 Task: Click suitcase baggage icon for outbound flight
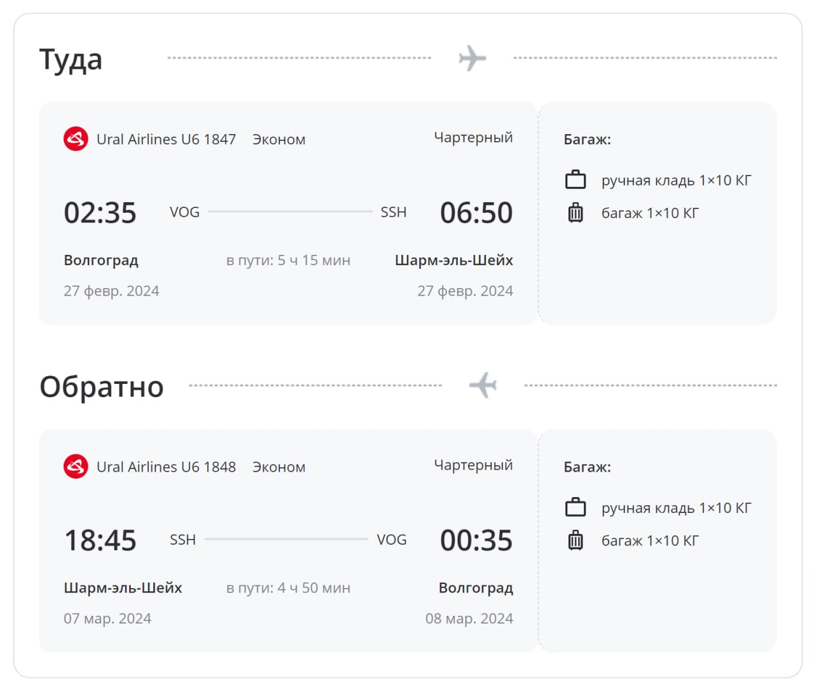[x=576, y=213]
